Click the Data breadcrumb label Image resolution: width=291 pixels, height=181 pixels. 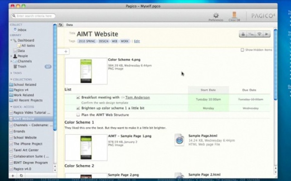pos(70,25)
